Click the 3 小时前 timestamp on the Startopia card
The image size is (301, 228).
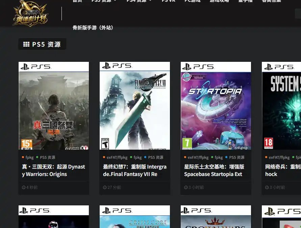(x=196, y=187)
